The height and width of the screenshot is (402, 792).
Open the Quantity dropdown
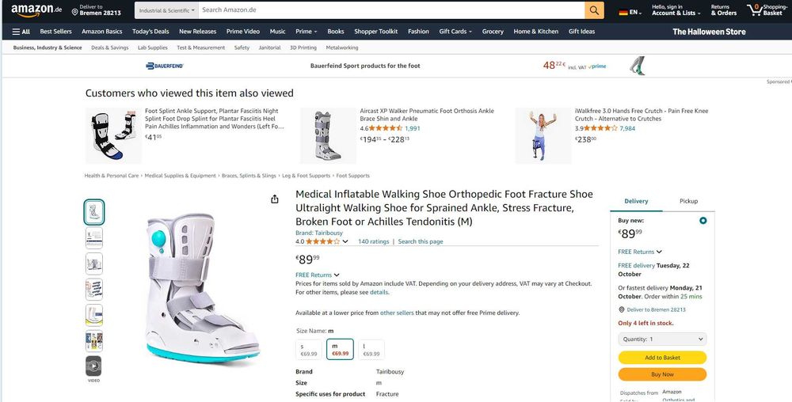pos(662,339)
